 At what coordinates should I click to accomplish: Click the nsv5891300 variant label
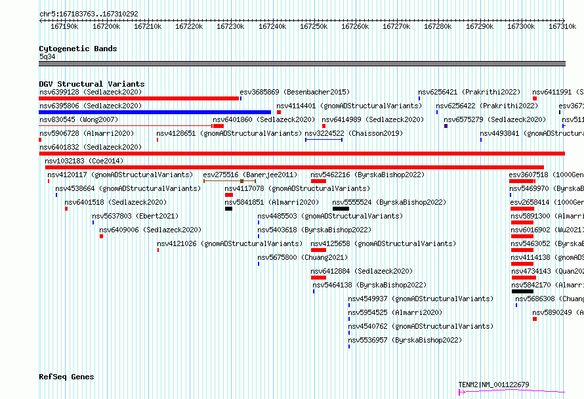[547, 216]
